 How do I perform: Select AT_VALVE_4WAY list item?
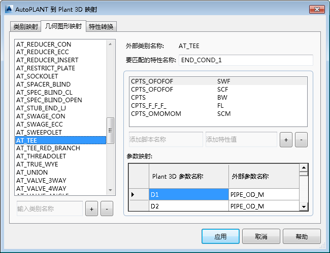point(61,189)
